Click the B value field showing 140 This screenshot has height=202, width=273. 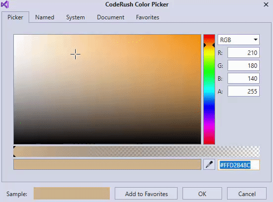(x=243, y=78)
